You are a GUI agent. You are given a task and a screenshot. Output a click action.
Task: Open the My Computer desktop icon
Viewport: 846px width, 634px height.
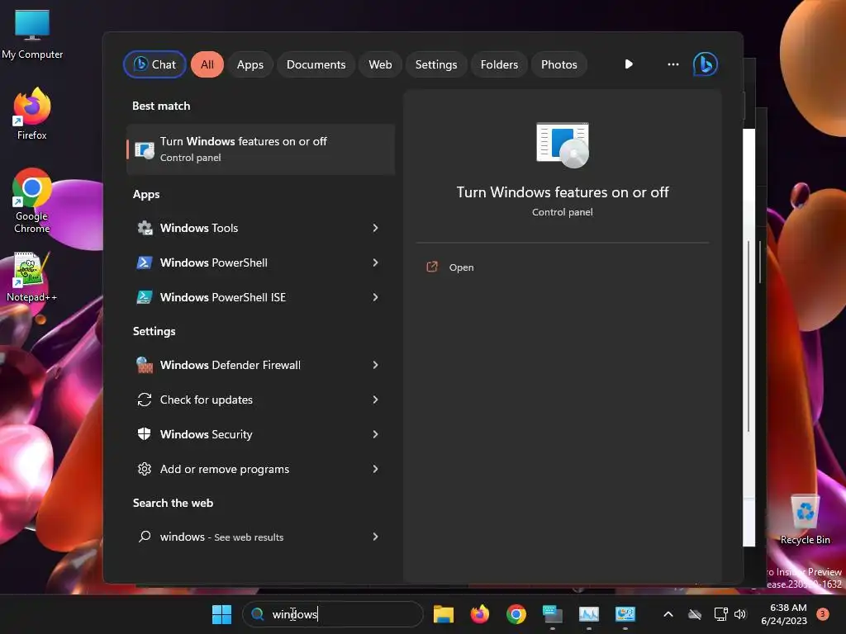32,35
